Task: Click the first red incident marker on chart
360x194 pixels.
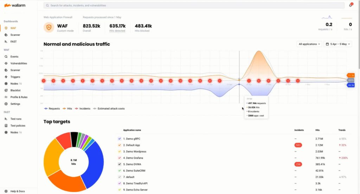Action: 44,81
